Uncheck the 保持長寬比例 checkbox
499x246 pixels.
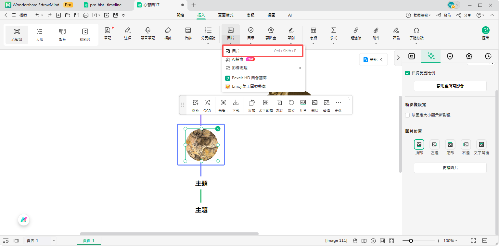tap(407, 73)
